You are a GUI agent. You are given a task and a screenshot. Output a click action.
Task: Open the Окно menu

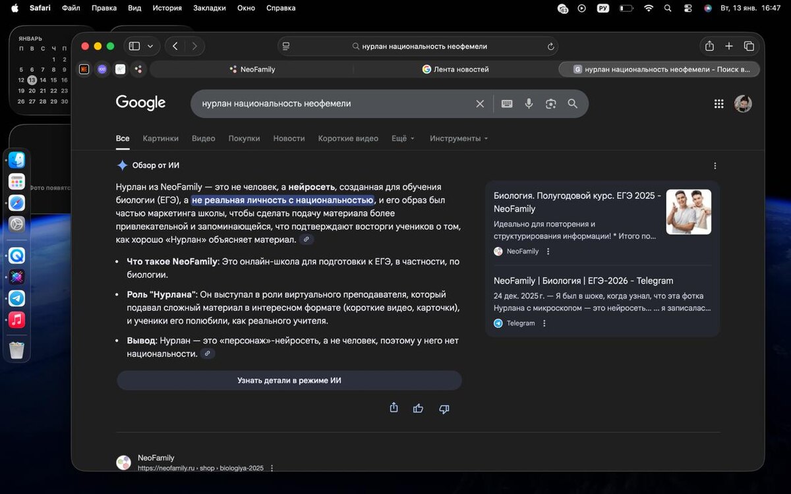pyautogui.click(x=246, y=8)
